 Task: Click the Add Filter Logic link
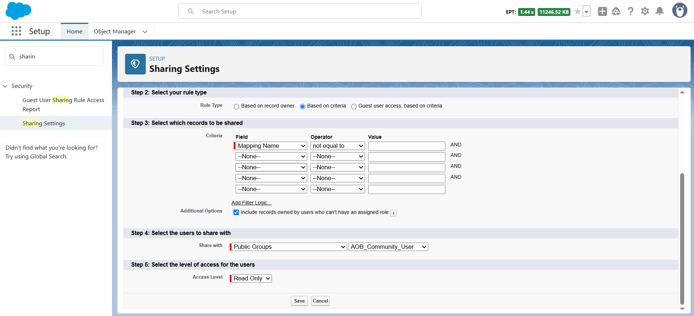pos(251,203)
